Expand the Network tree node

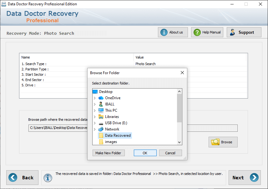pyautogui.click(x=94, y=129)
